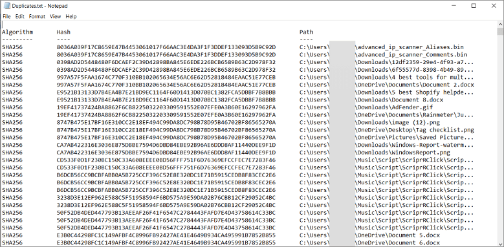Click path ending Downloads\4 best tools for mult...

(387, 78)
